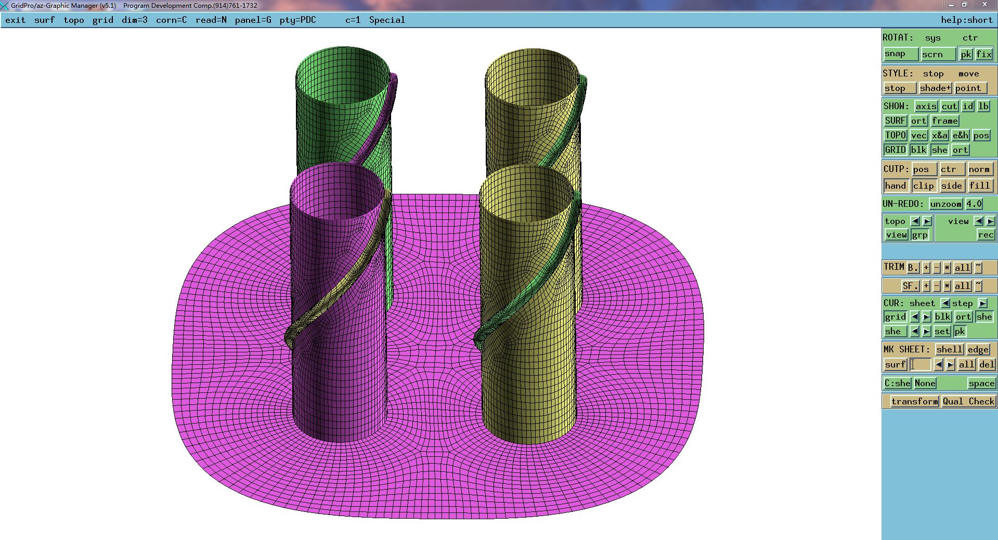998x540 pixels.
Task: Click the GridPro application icon in the title bar
Action: click(5, 5)
